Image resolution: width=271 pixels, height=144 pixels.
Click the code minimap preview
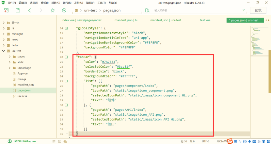tap(259, 41)
